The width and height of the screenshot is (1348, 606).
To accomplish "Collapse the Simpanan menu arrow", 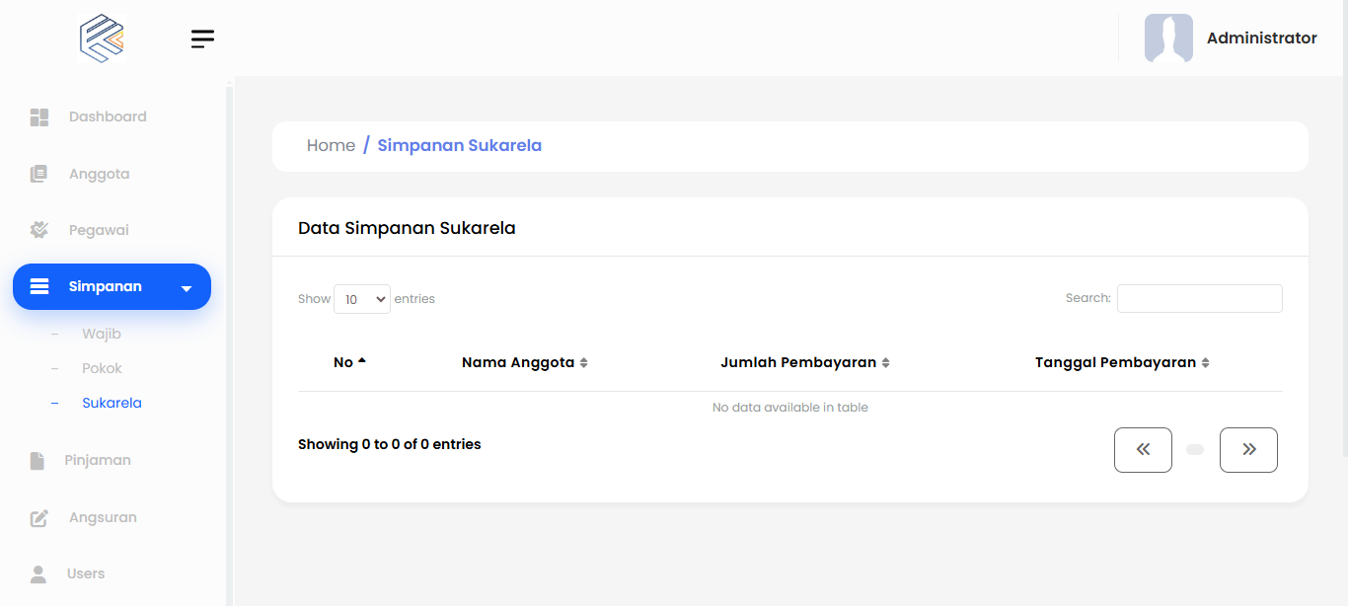I will point(187,288).
